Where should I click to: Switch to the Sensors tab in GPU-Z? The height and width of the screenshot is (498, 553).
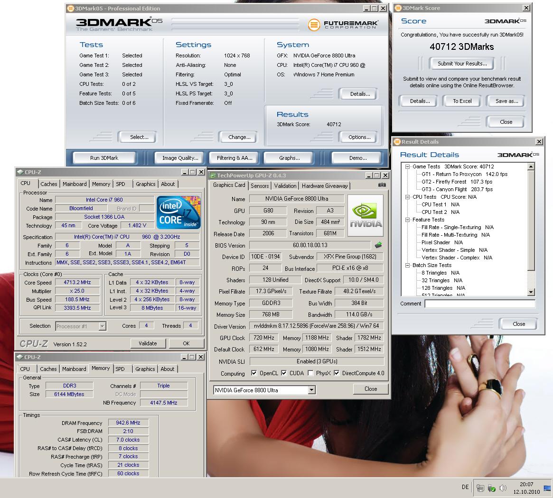260,186
